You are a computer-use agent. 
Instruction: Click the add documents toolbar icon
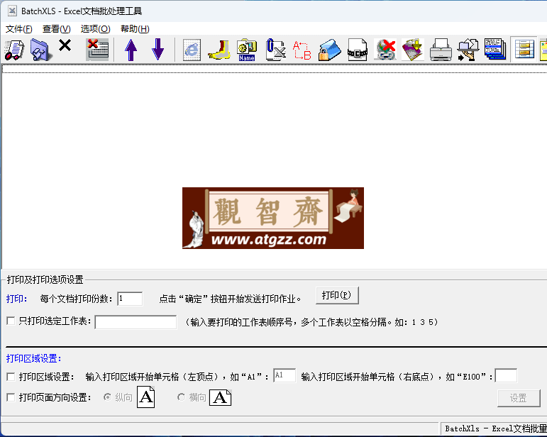click(x=14, y=50)
